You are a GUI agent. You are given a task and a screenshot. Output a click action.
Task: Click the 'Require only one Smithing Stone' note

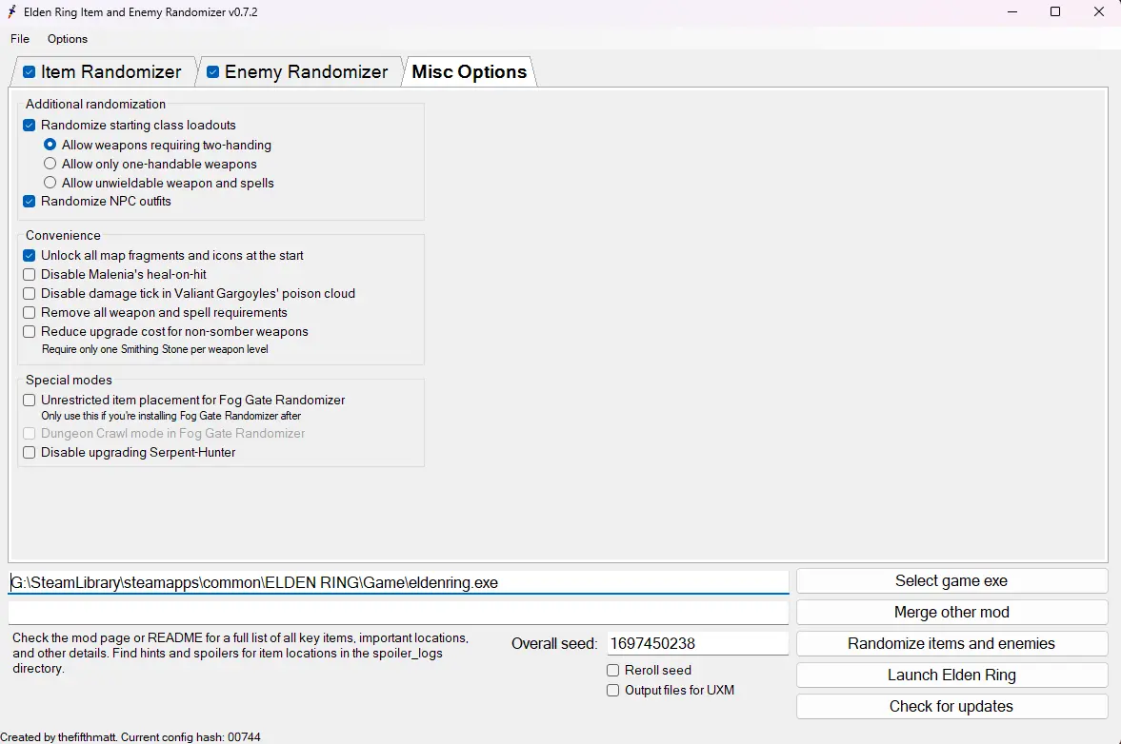coord(154,349)
